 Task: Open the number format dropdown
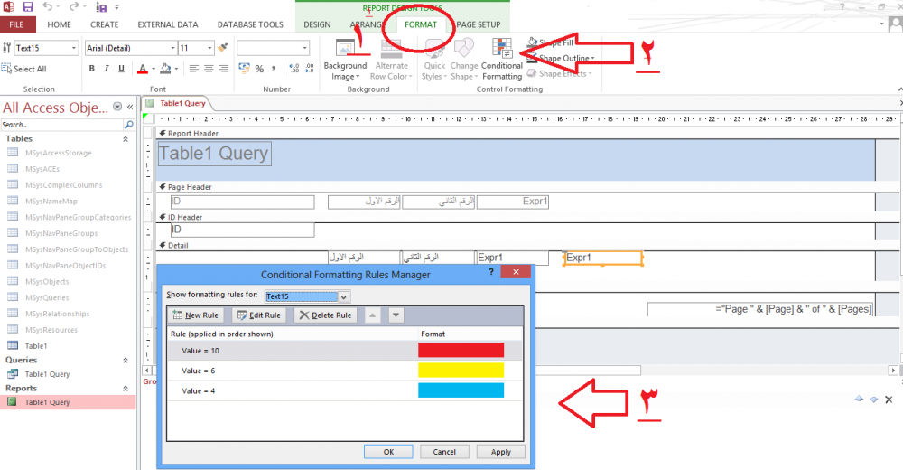pyautogui.click(x=304, y=48)
